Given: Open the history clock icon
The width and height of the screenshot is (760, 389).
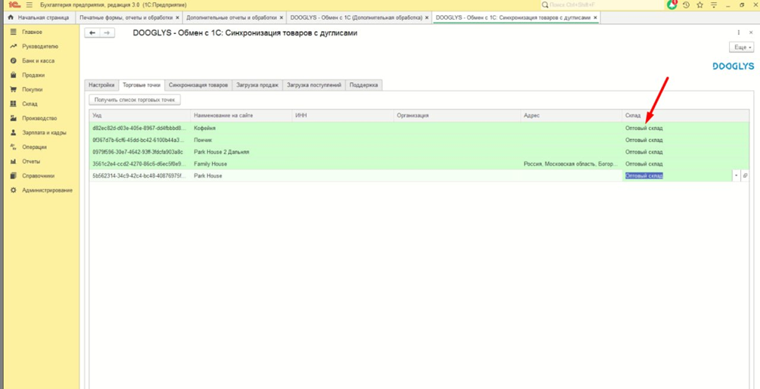Looking at the screenshot, I should pos(686,5).
